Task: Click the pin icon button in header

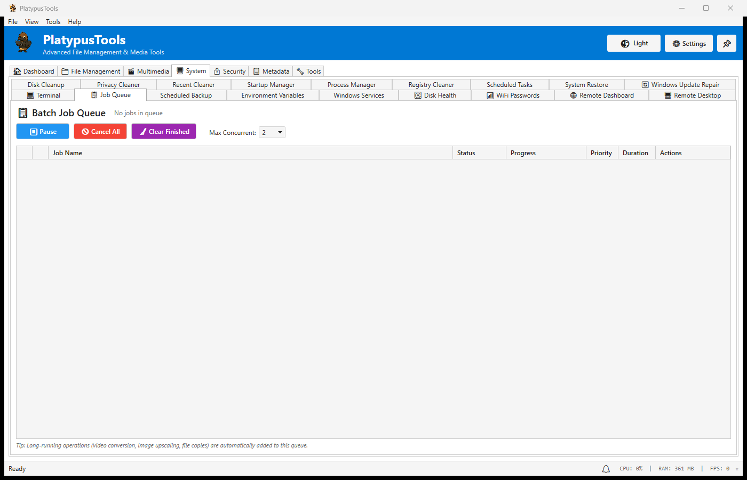Action: tap(726, 44)
